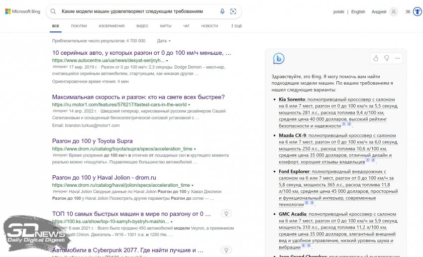Viewport: 423px width, 257px height.
Task: Click lightbulb icon beside ТОП 10 result
Action: pyautogui.click(x=226, y=214)
